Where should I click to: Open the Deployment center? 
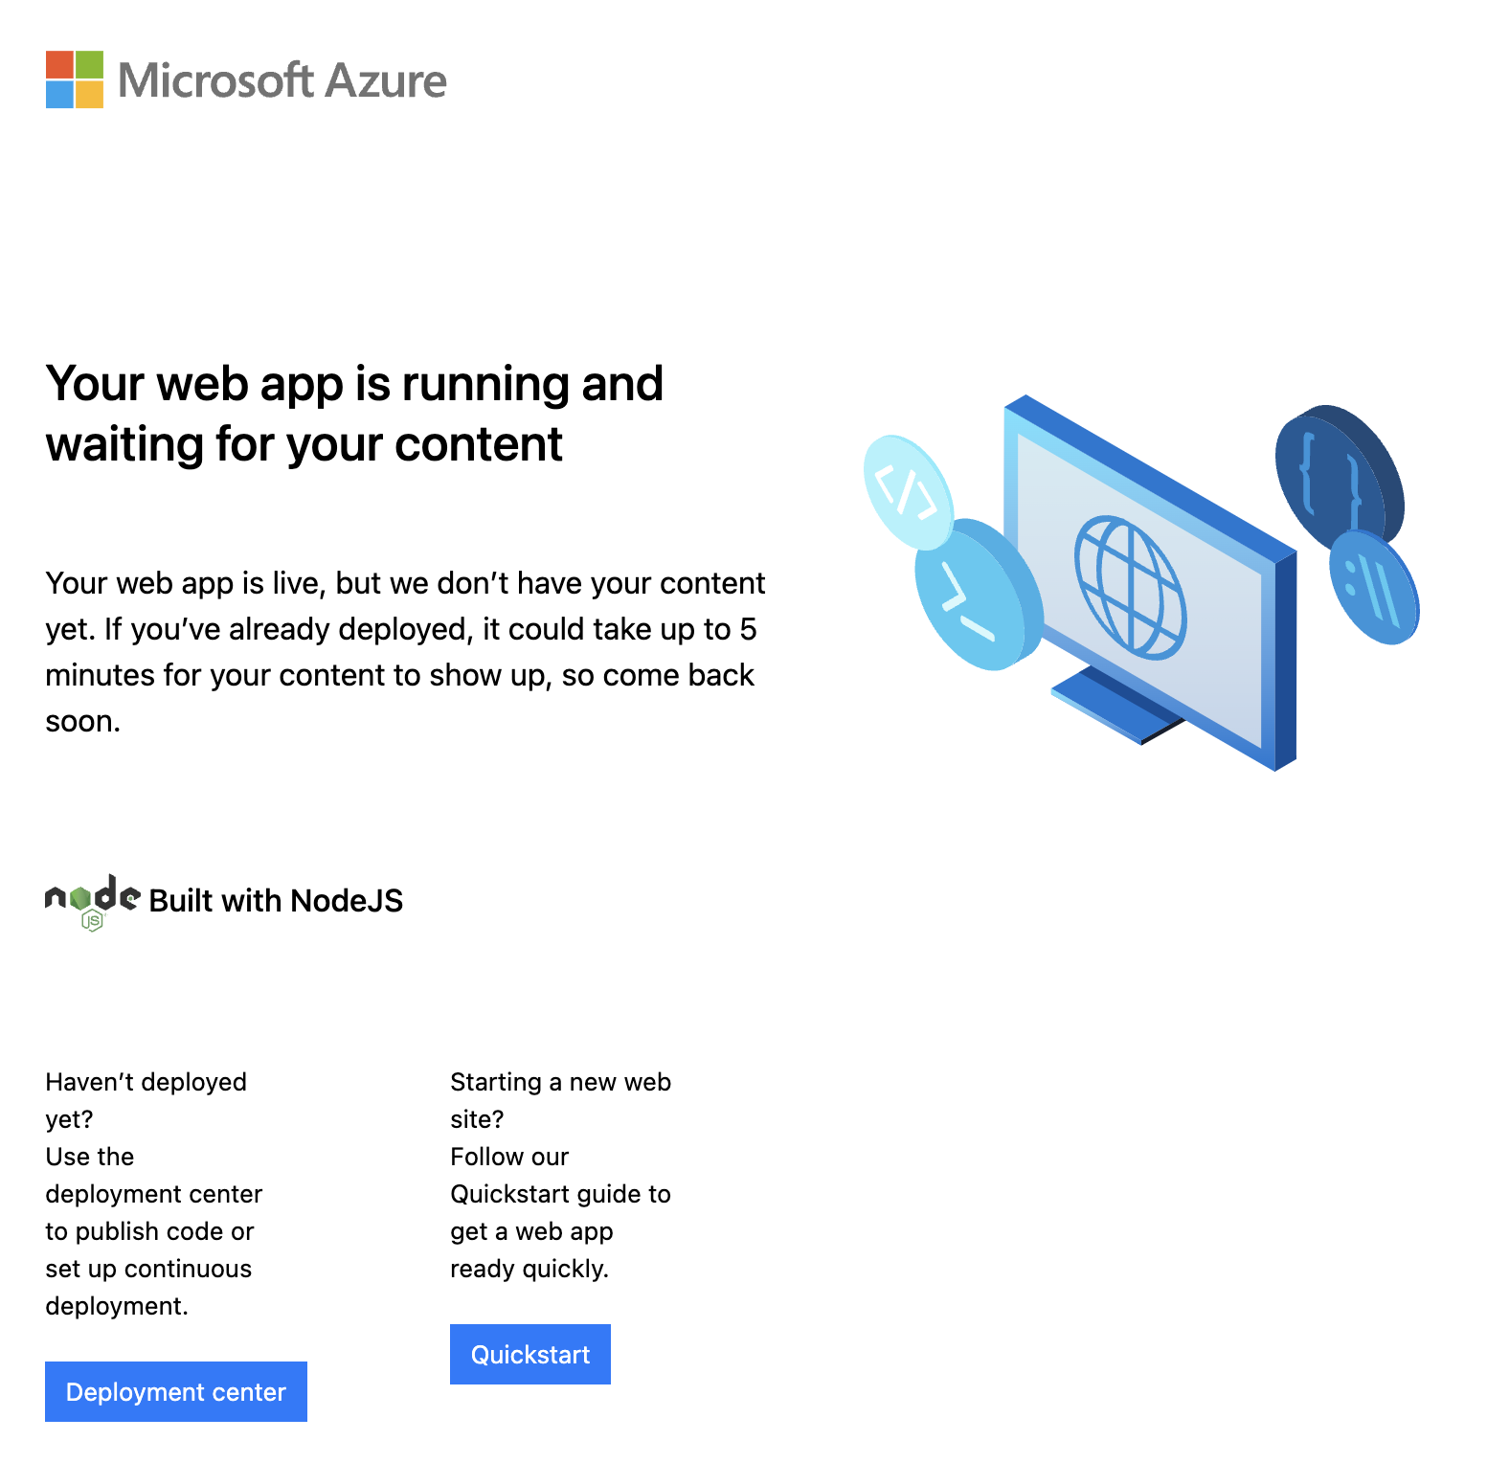click(175, 1392)
